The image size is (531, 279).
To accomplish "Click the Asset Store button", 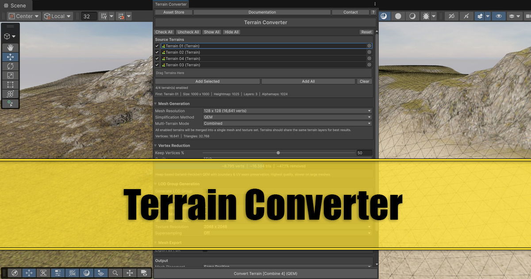I will click(173, 12).
